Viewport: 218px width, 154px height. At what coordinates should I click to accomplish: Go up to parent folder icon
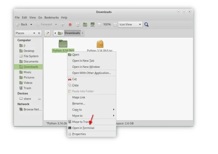pos(63,25)
